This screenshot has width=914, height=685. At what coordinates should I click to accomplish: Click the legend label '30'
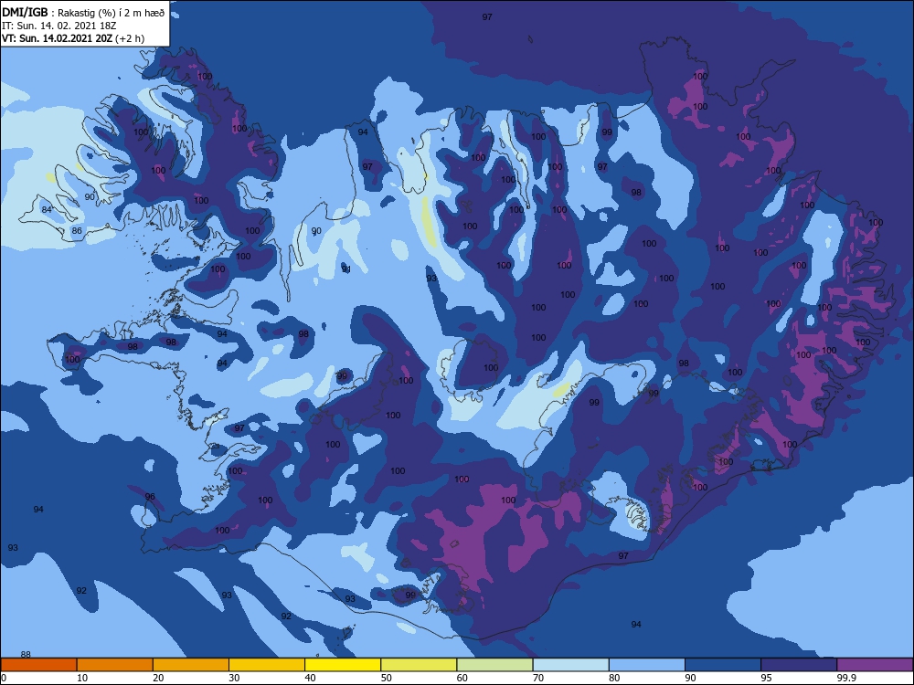pyautogui.click(x=234, y=678)
